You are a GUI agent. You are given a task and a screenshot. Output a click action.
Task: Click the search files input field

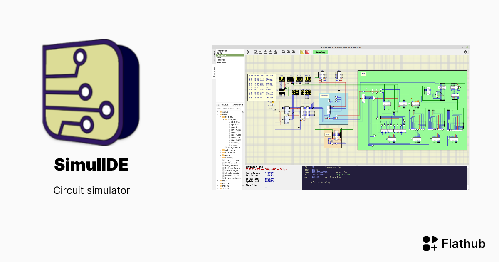click(x=230, y=109)
